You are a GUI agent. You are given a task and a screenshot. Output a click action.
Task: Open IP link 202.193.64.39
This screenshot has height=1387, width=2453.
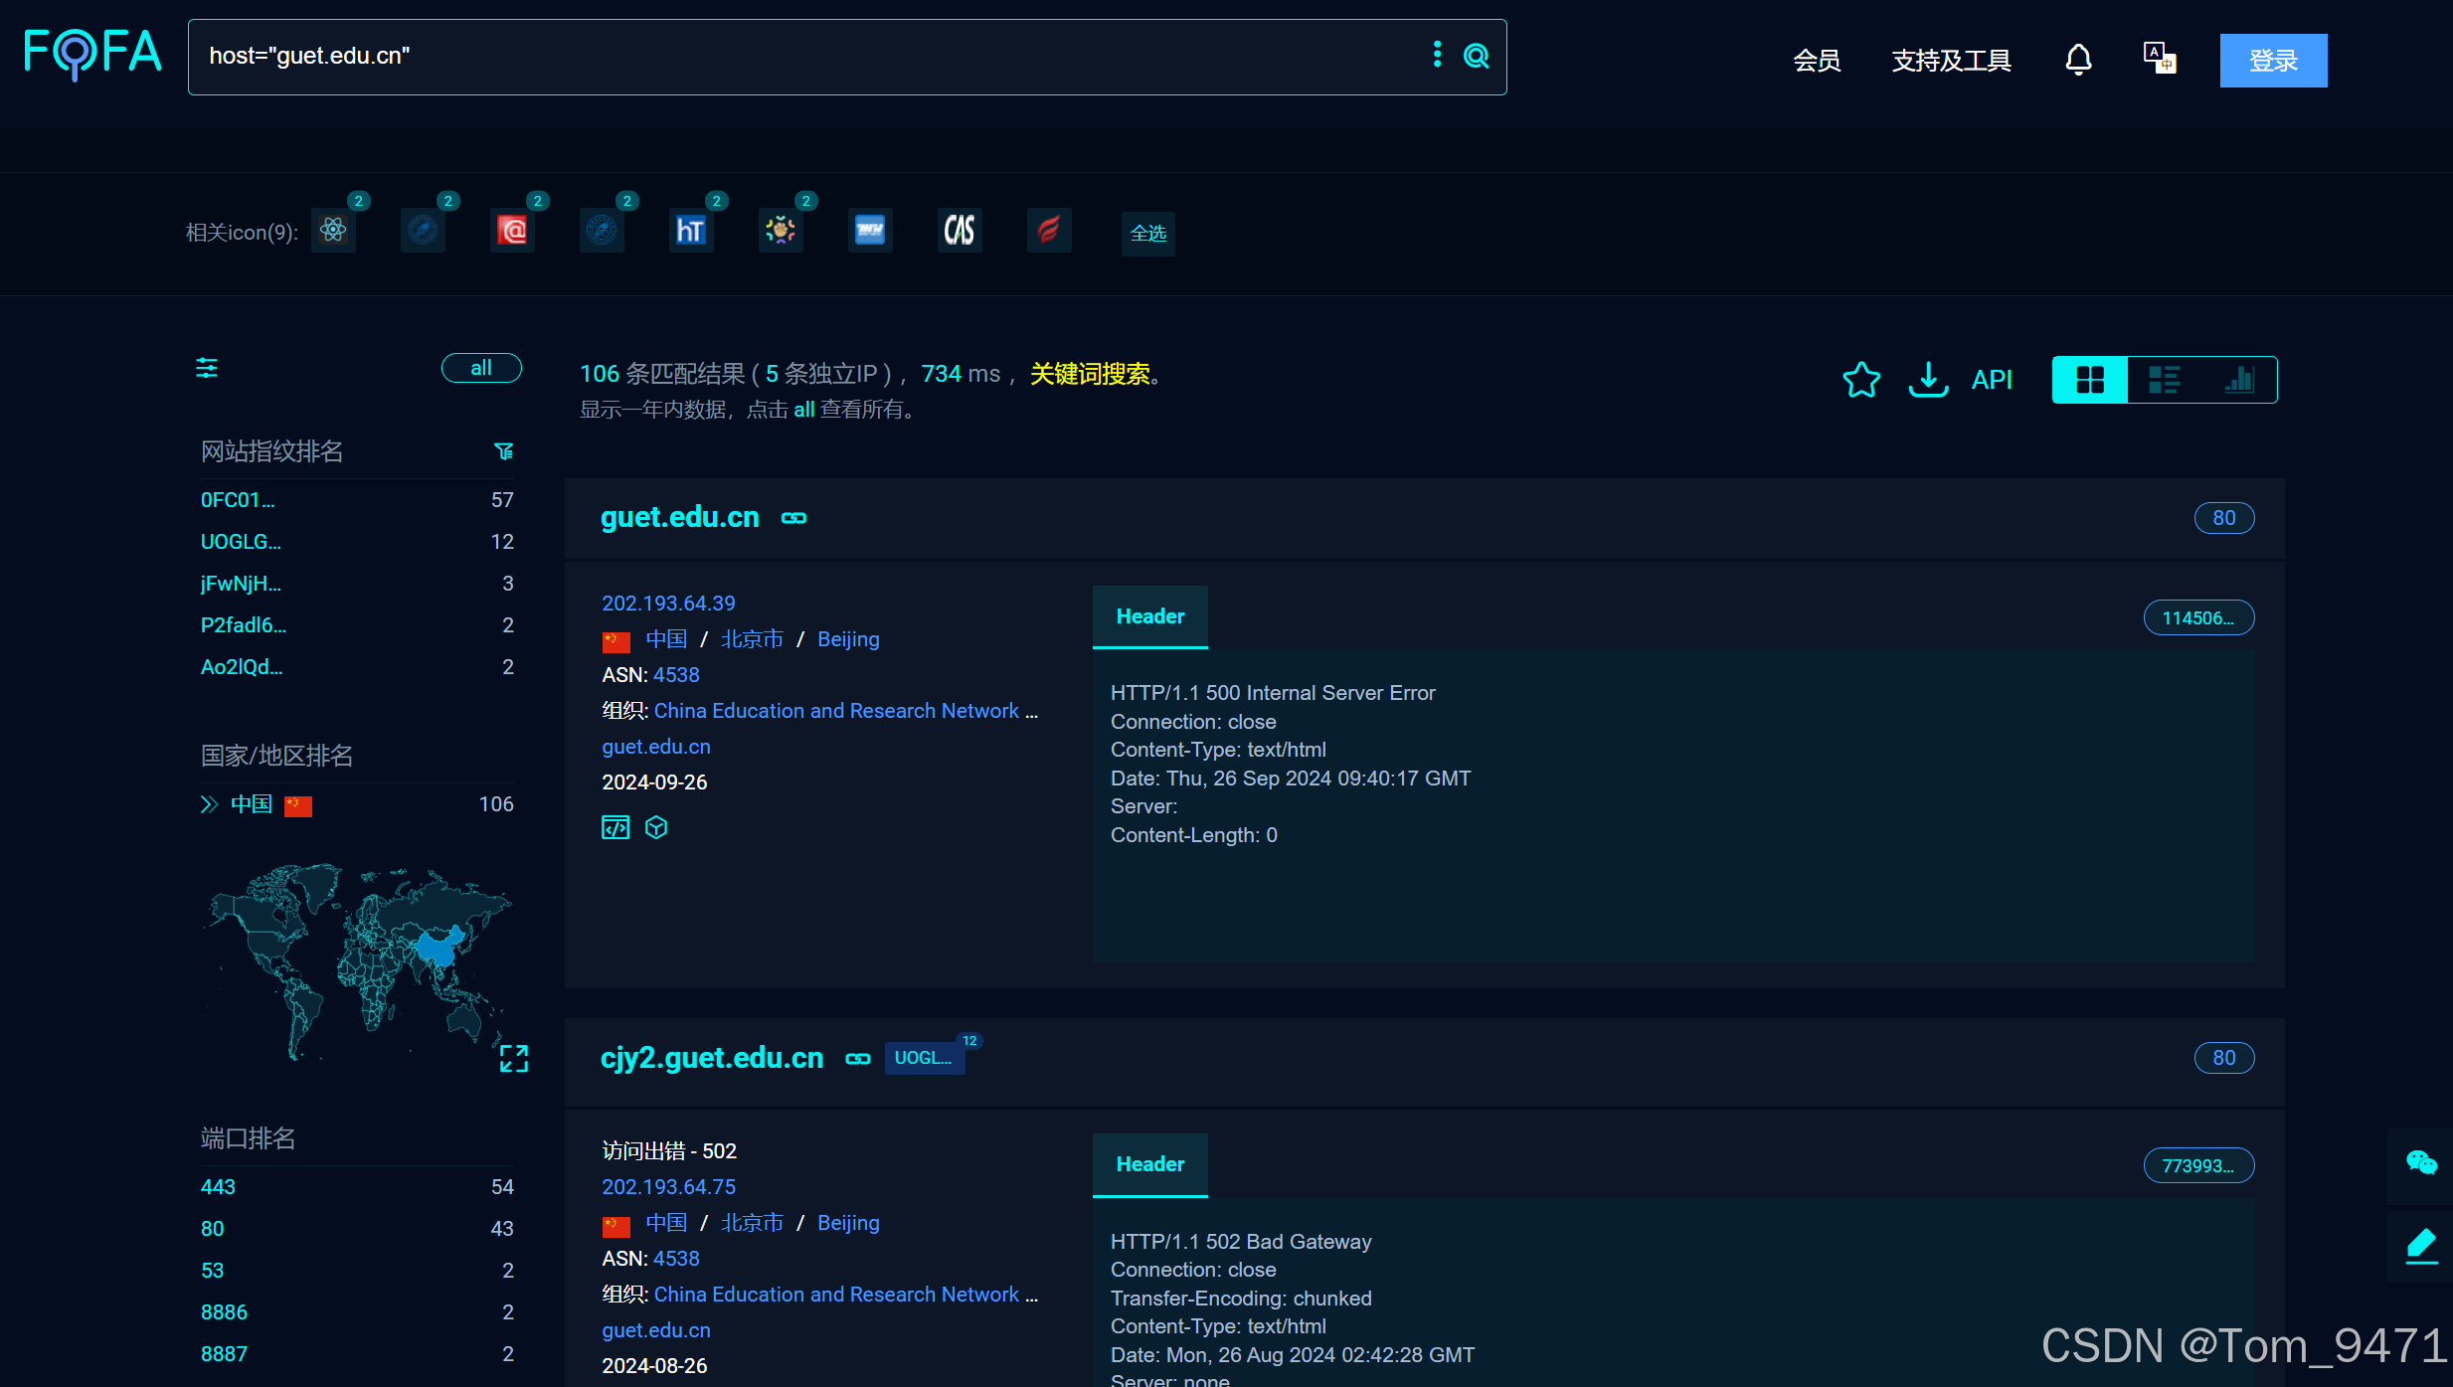[x=668, y=604]
